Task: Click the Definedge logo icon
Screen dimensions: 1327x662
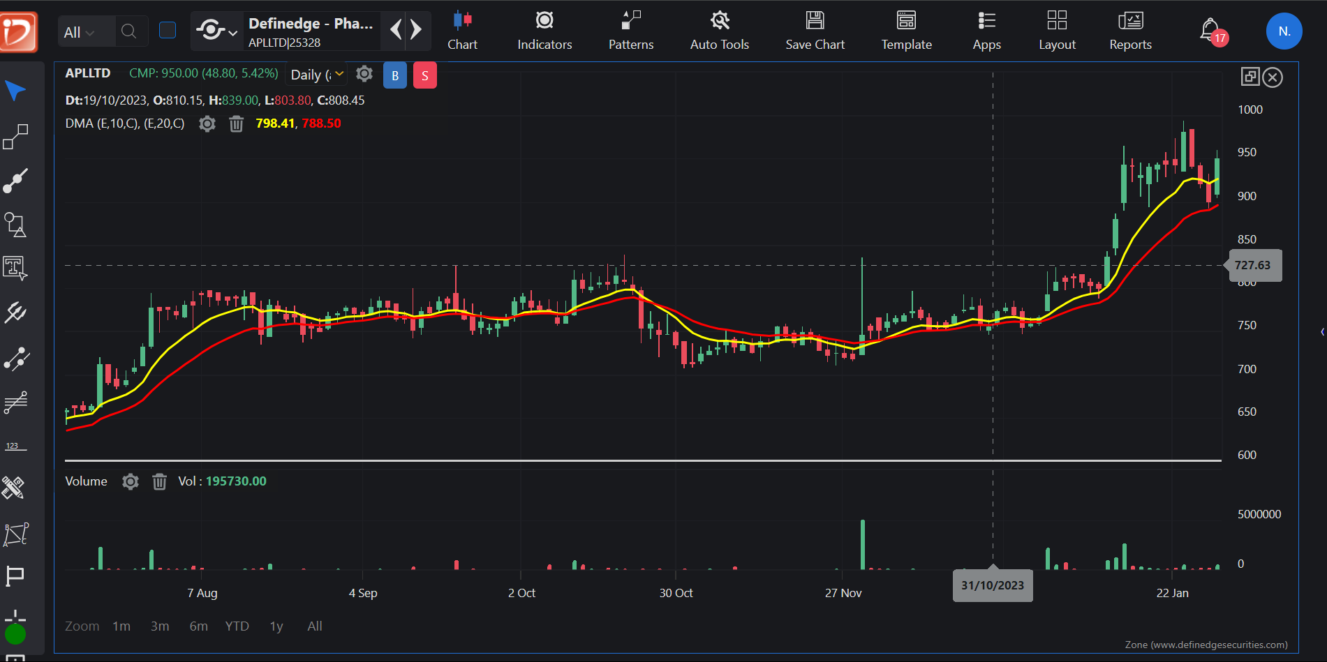Action: pyautogui.click(x=19, y=31)
